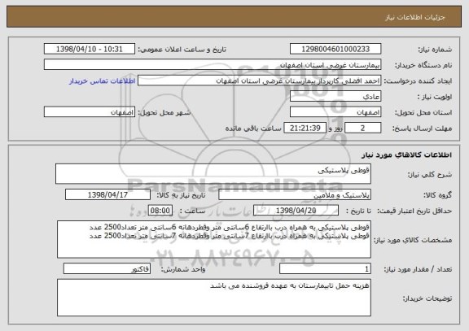Screen dimensions: 469x331
Task: Click the label تاریخ نیاز به کالا
Action: pyautogui.click(x=181, y=195)
